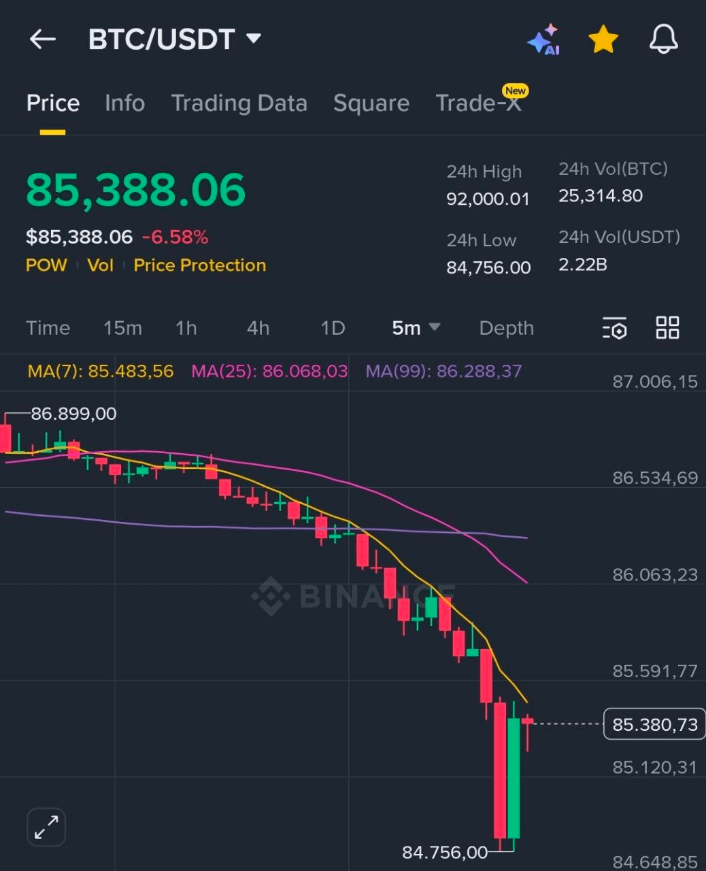Open the Binance AI assistant
The image size is (706, 871).
point(543,39)
